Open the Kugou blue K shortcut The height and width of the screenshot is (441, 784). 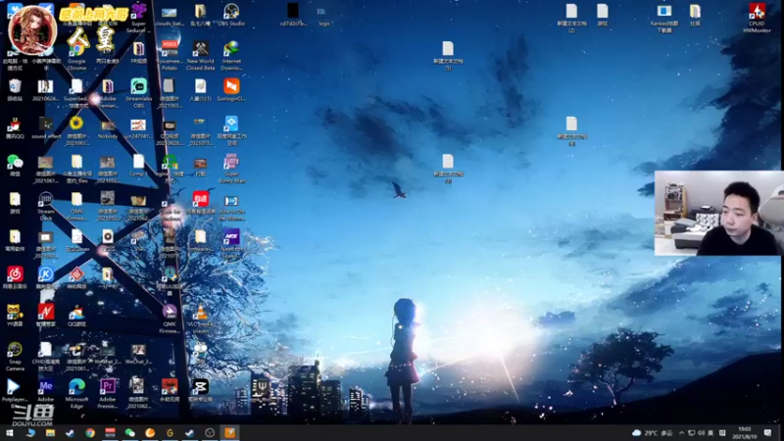pos(45,277)
